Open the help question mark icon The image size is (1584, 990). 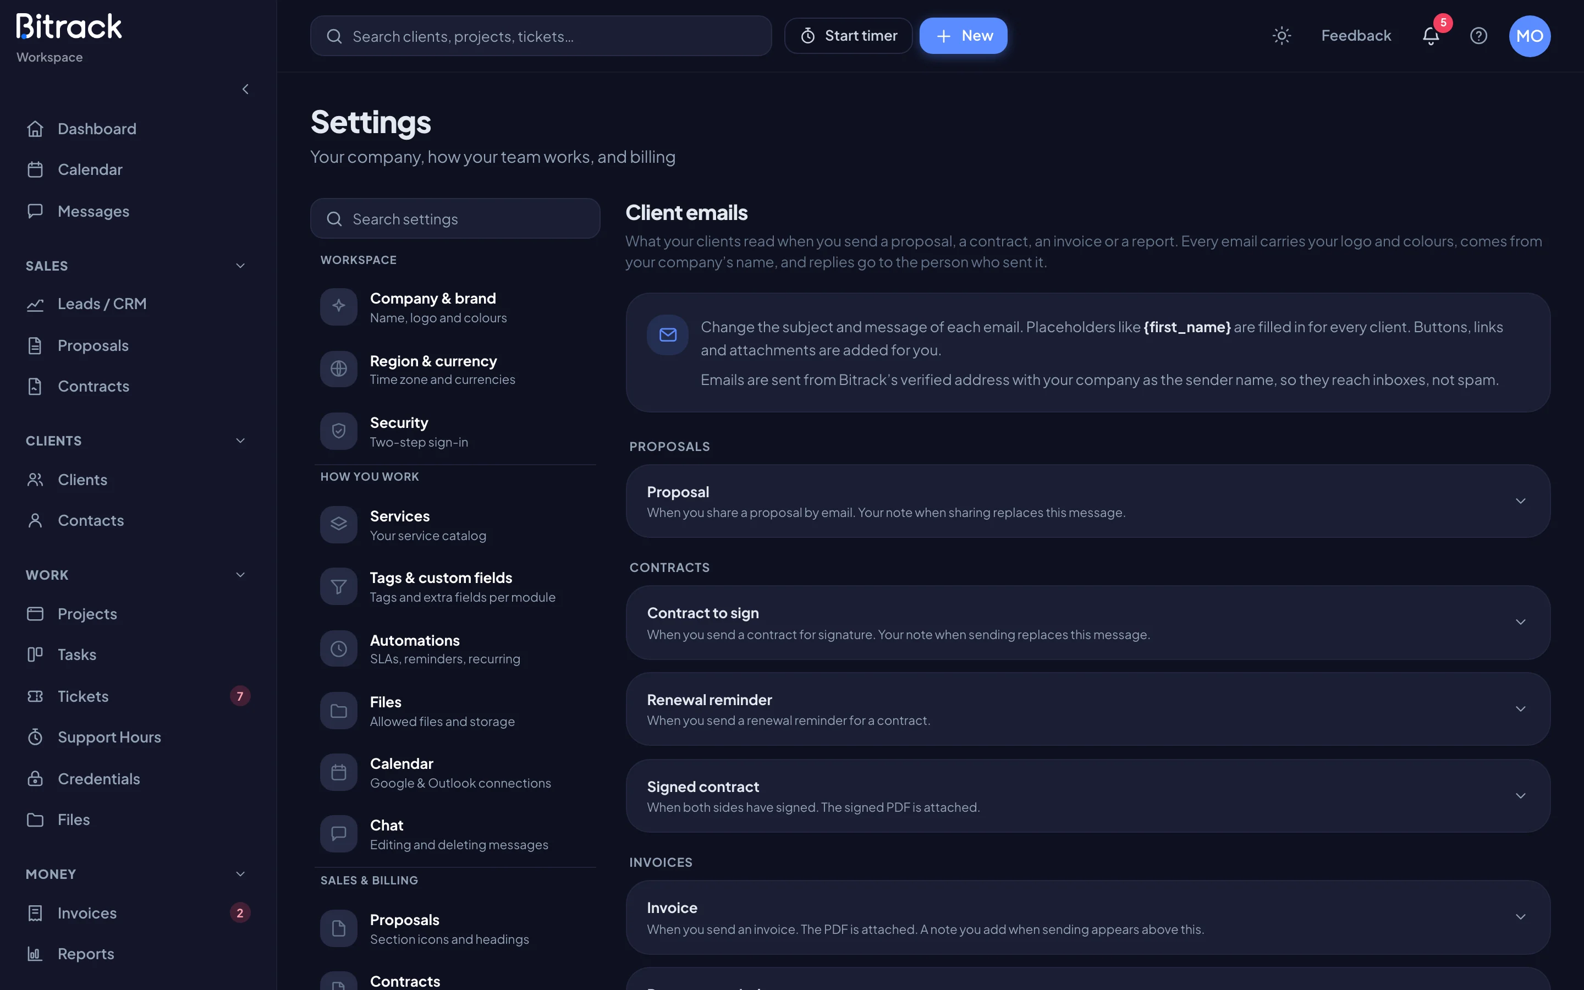tap(1478, 35)
